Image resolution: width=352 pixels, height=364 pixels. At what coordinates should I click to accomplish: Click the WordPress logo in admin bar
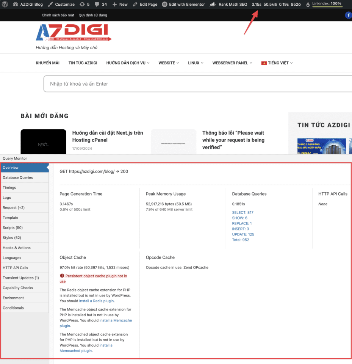pyautogui.click(x=5, y=4)
